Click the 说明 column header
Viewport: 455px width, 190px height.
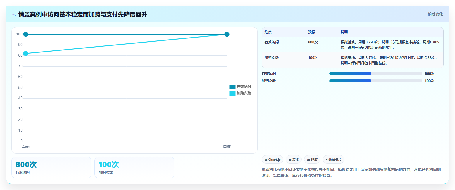344,32
